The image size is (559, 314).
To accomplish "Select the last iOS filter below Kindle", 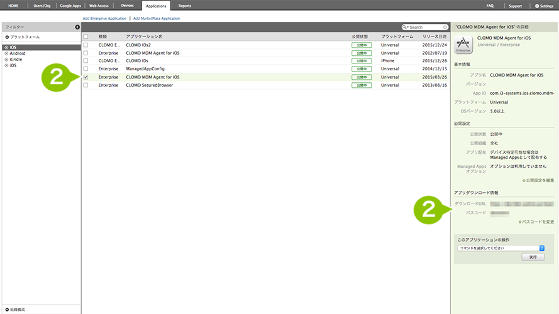I will tap(13, 65).
